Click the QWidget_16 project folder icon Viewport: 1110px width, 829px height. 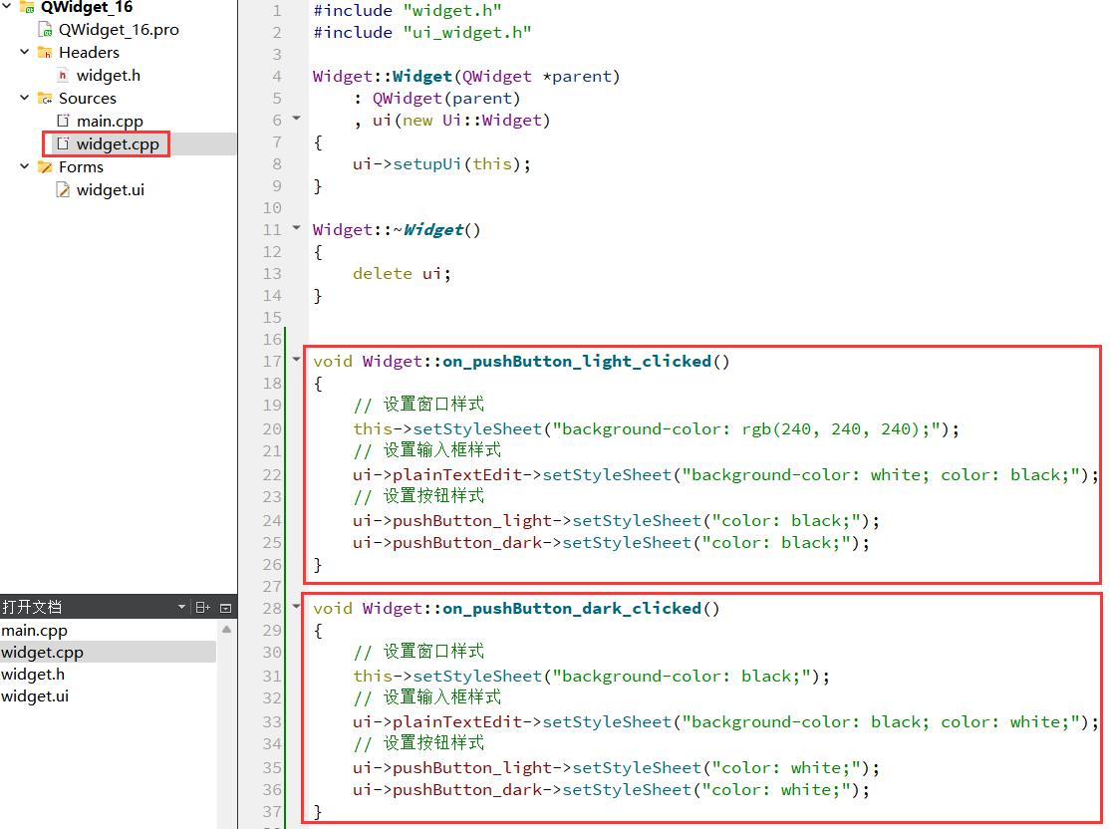coord(28,8)
